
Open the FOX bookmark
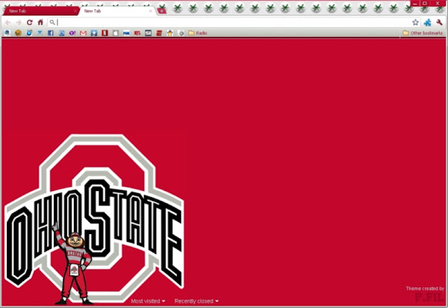pyautogui.click(x=126, y=33)
